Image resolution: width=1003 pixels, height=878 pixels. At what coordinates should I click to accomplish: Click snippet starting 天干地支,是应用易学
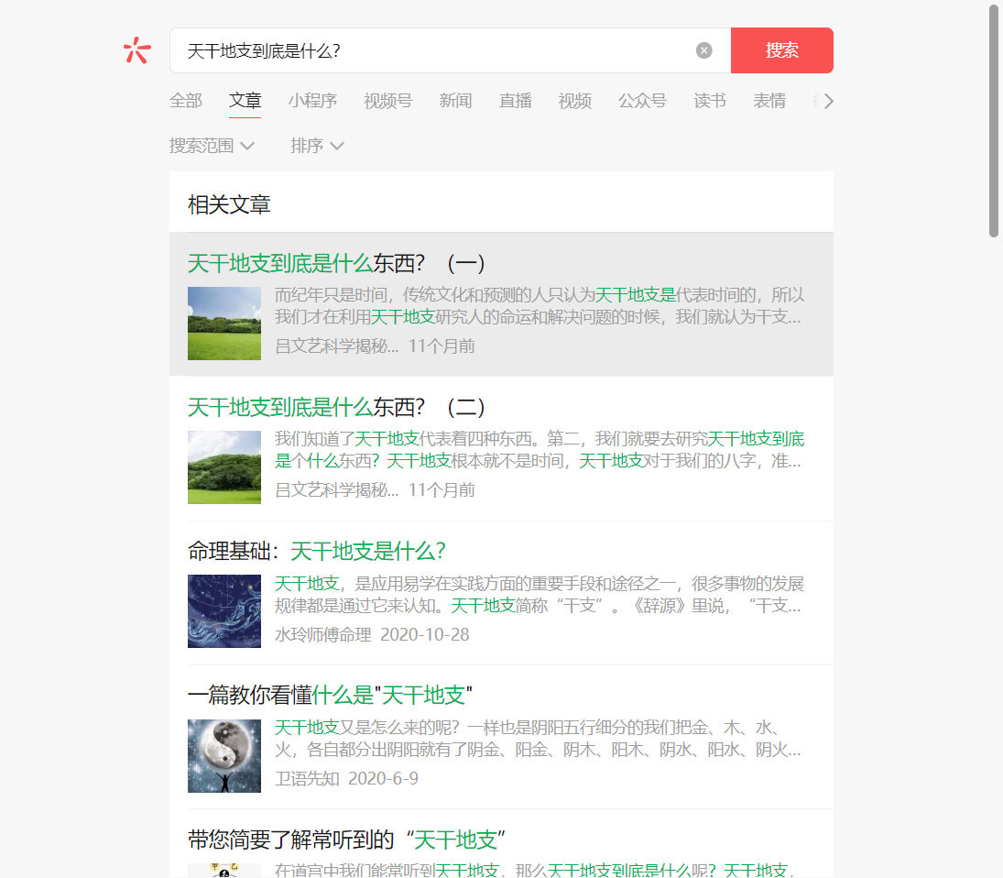[540, 595]
